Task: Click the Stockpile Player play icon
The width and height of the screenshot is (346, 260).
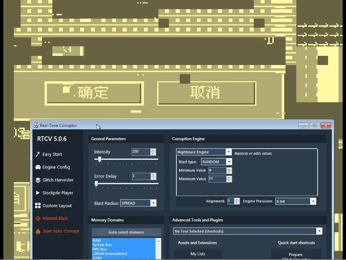Action: point(38,193)
